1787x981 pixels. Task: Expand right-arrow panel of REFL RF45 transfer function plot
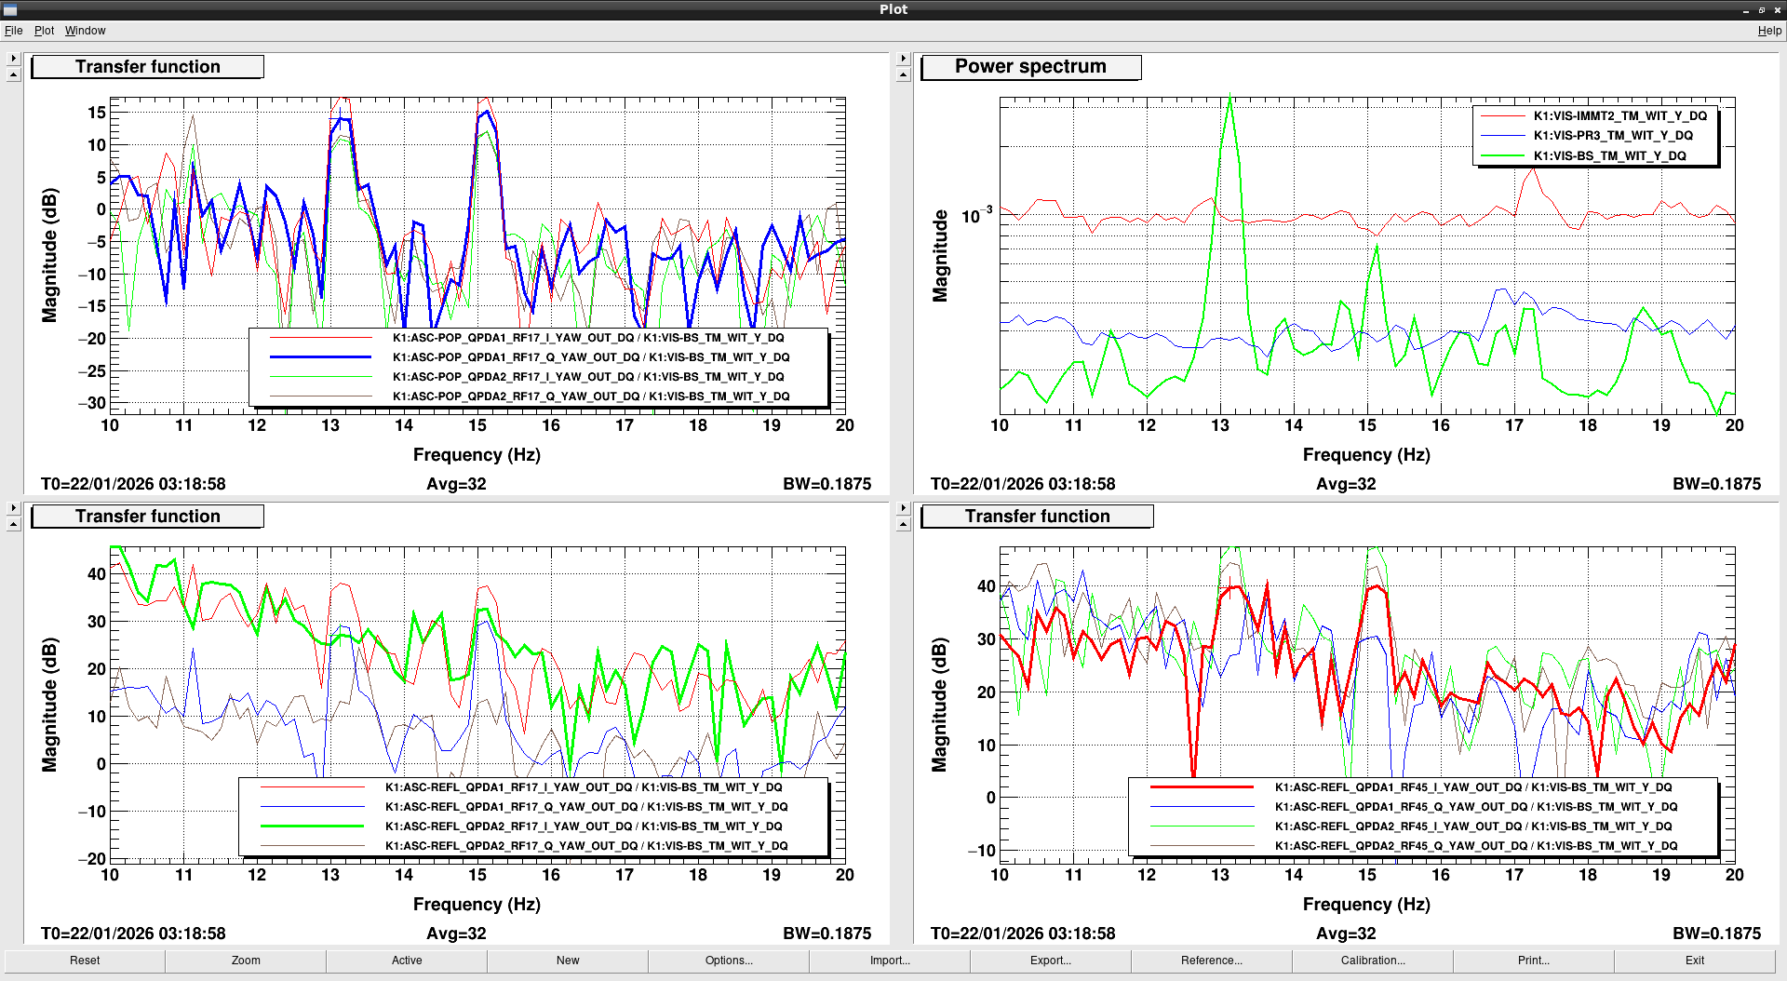pyautogui.click(x=903, y=507)
